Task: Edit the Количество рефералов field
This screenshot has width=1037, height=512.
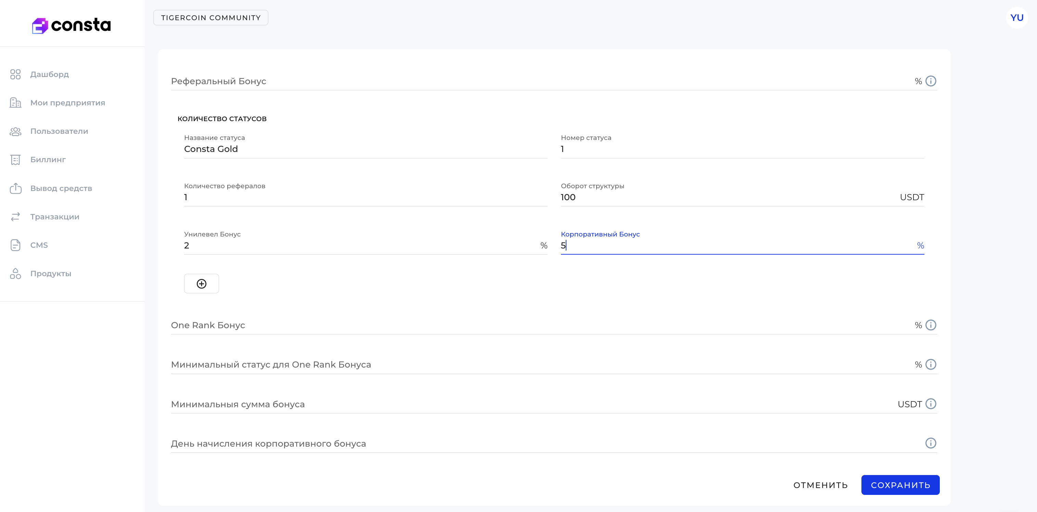Action: click(x=366, y=197)
